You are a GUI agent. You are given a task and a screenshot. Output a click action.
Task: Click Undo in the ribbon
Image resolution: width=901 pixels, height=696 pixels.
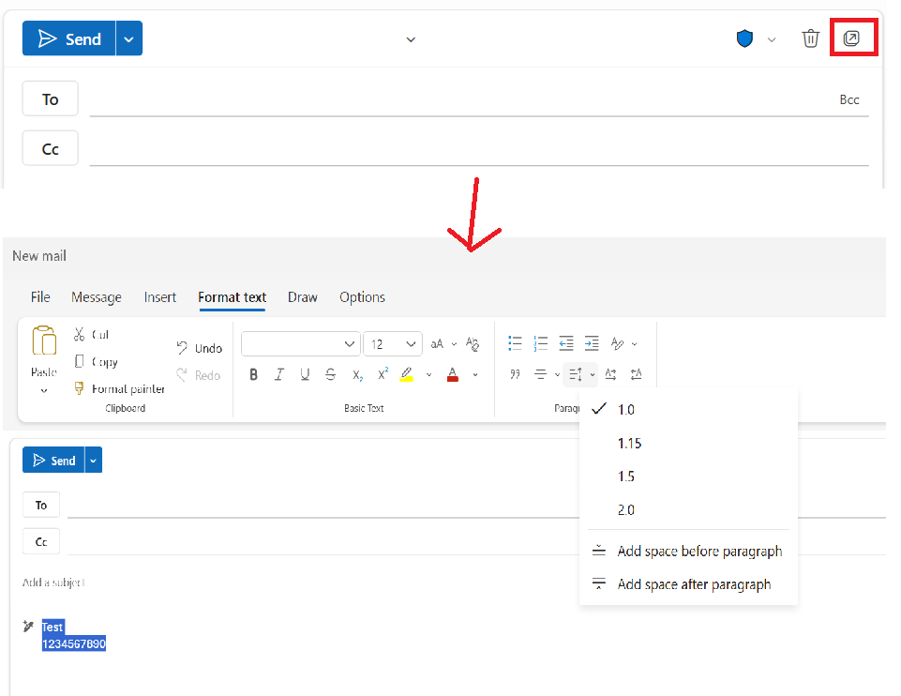pos(199,348)
